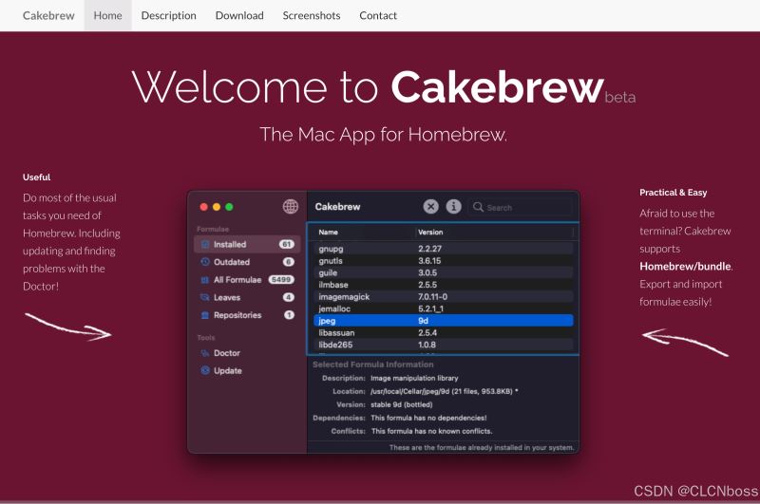The height and width of the screenshot is (504, 760).
Task: Select the imagemagick formula row
Action: point(444,297)
